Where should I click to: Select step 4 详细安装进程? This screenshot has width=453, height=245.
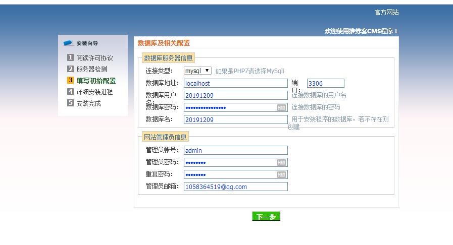click(94, 92)
